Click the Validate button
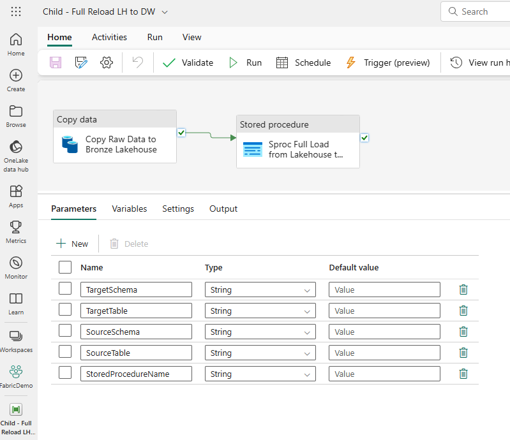The image size is (510, 440). click(x=188, y=62)
